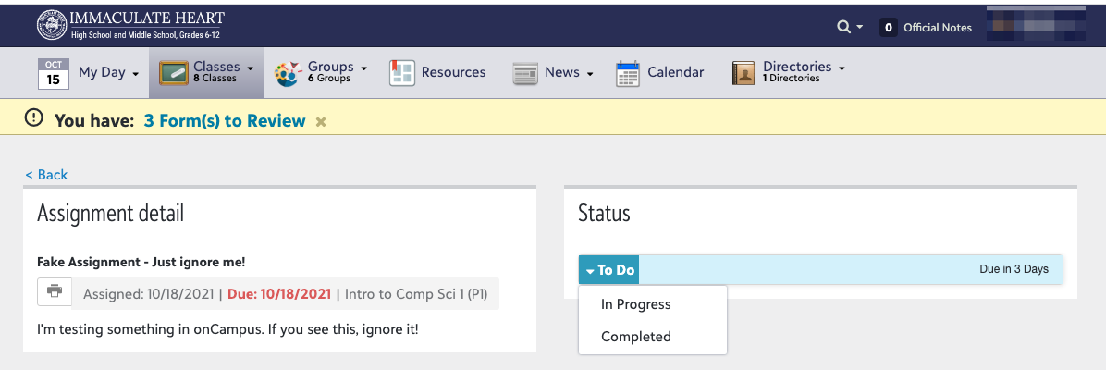This screenshot has height=370, width=1106.
Task: Go back using the Back link
Action: 46,175
